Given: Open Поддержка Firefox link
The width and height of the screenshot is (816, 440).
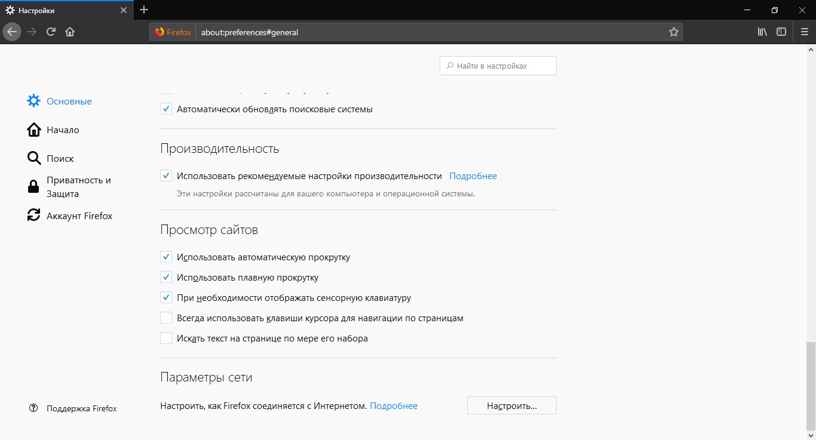Looking at the screenshot, I should point(82,408).
